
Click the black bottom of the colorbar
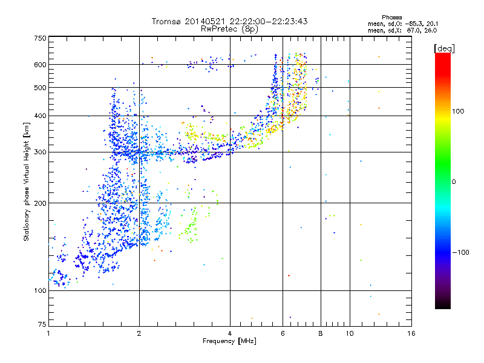tap(443, 304)
